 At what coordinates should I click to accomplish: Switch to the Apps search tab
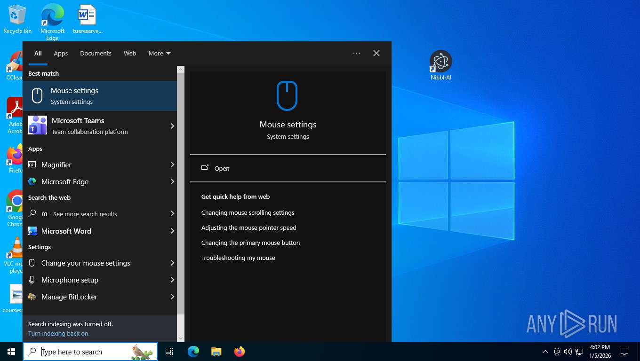61,53
